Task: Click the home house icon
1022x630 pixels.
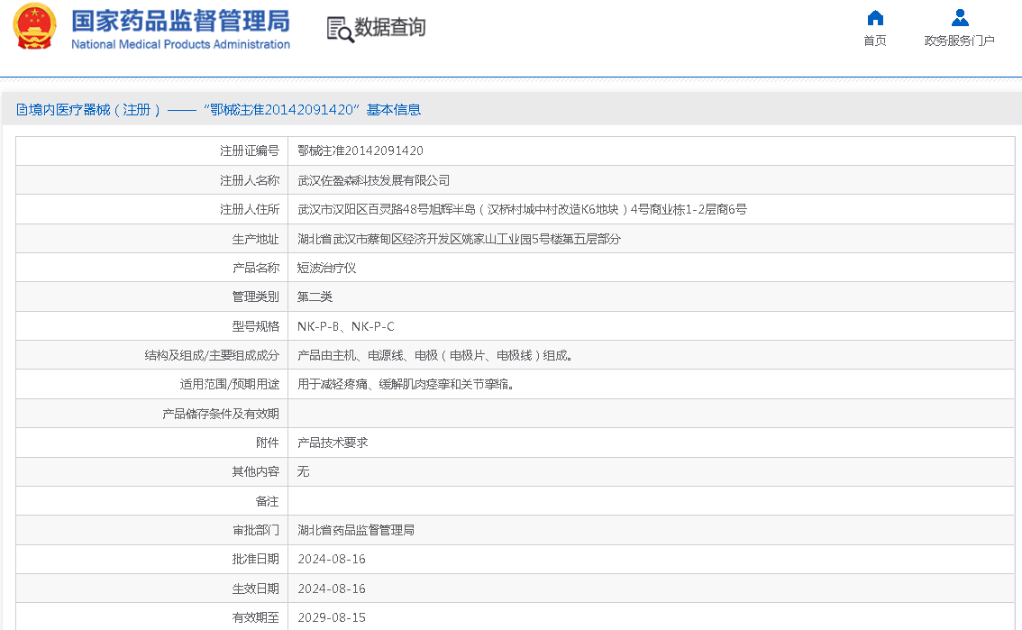Action: 874,18
